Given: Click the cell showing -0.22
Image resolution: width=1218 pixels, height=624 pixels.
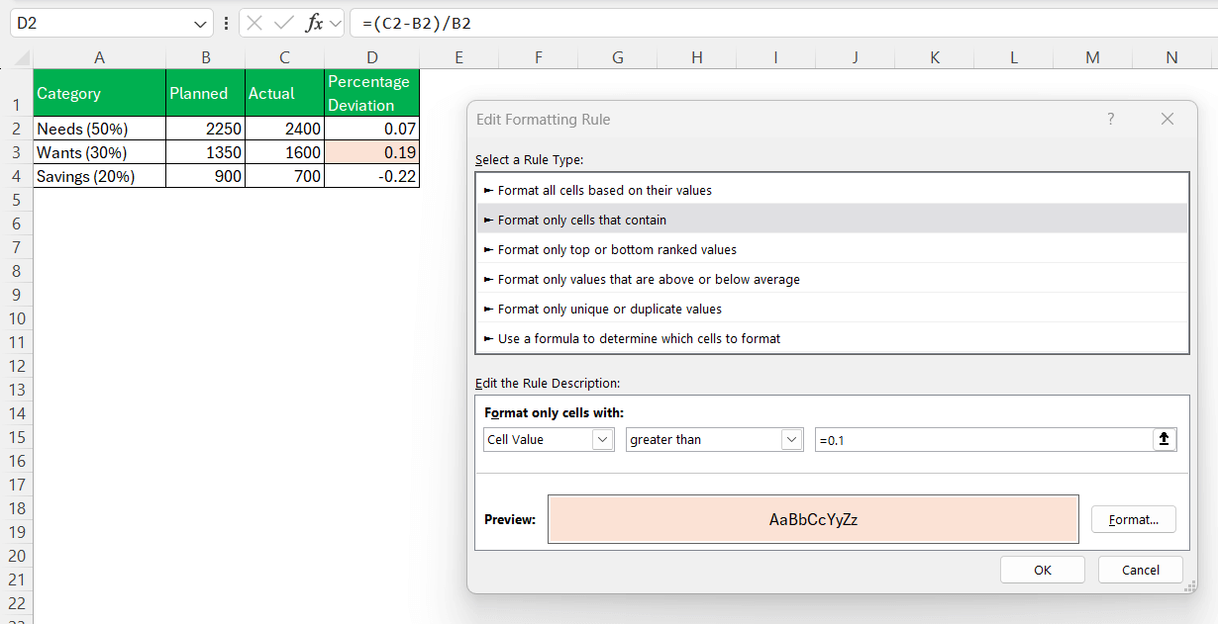Looking at the screenshot, I should pyautogui.click(x=371, y=176).
